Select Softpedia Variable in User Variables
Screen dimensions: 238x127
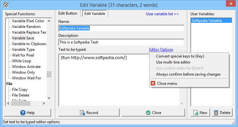[x=207, y=21]
